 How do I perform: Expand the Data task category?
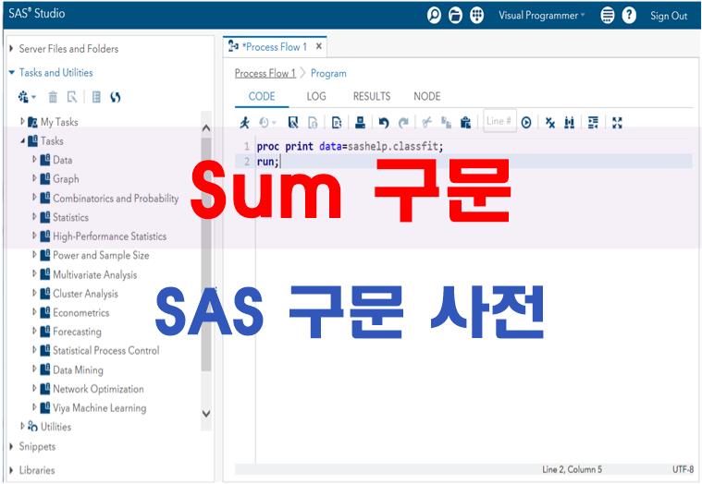(34, 160)
